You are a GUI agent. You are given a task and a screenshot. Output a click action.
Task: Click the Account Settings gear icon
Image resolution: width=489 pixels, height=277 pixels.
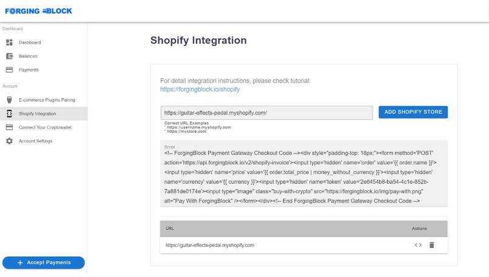(9, 141)
